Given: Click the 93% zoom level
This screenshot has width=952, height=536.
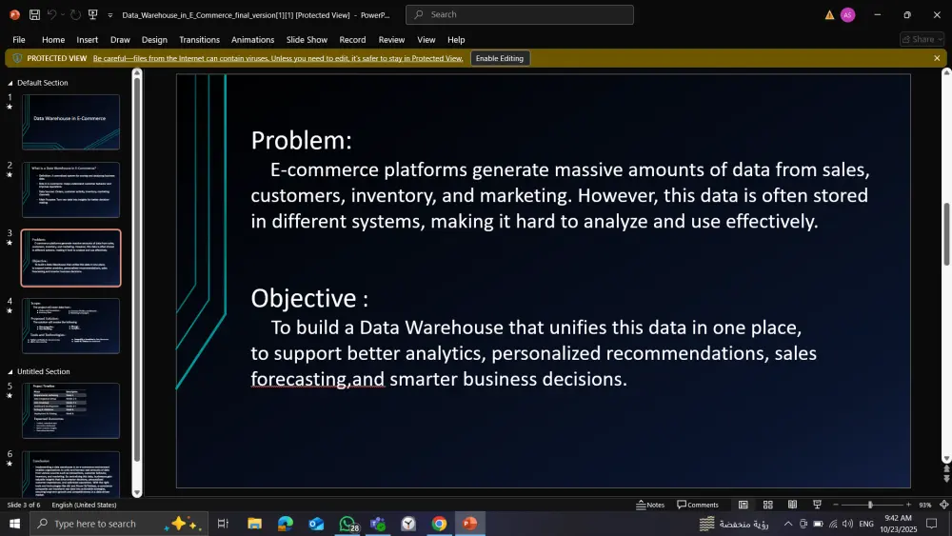Looking at the screenshot, I should 924,505.
